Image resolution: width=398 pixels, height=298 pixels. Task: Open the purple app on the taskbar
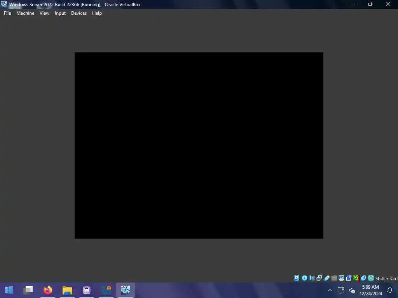pos(87,290)
